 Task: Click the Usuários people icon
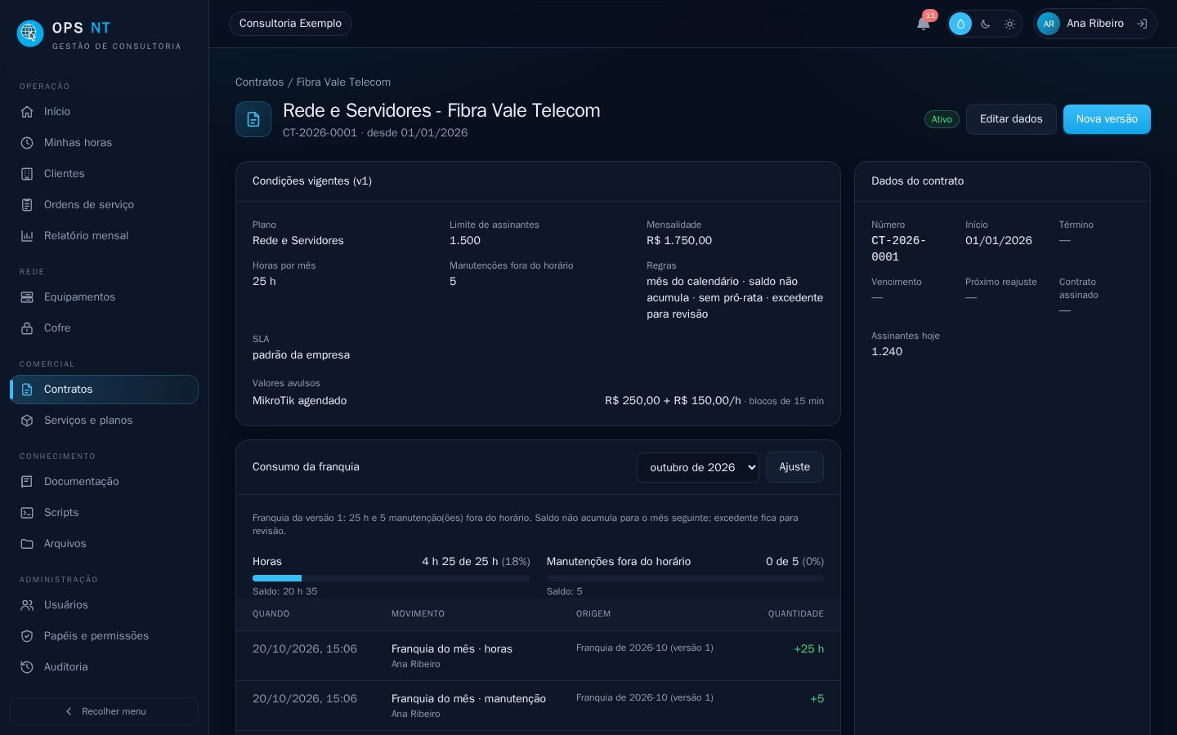point(27,605)
